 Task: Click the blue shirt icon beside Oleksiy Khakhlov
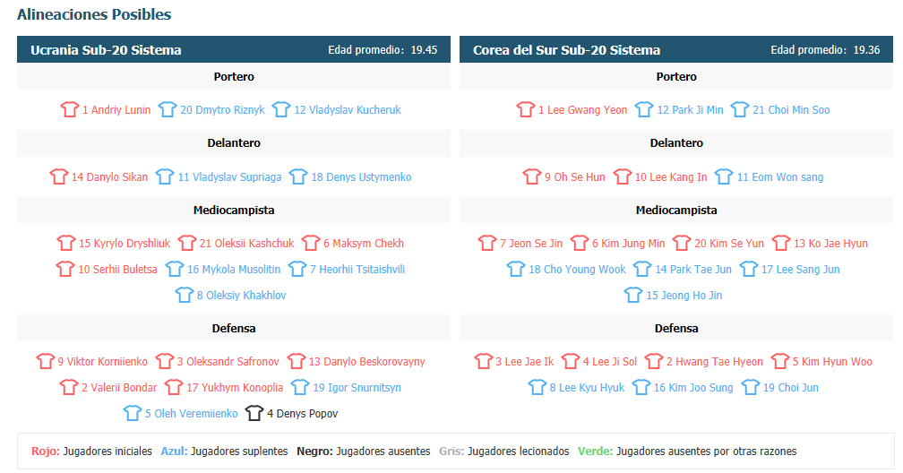click(185, 295)
